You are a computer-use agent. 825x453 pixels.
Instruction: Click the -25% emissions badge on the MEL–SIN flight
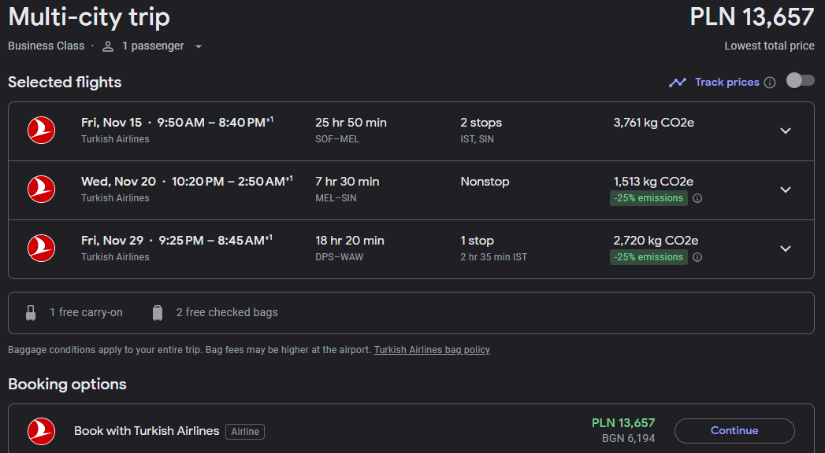click(648, 198)
